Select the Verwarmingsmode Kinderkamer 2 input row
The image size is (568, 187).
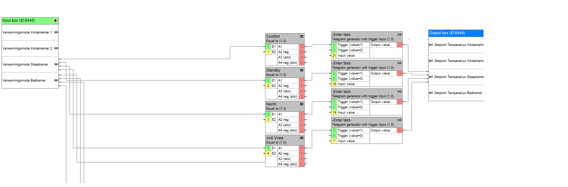pos(27,48)
